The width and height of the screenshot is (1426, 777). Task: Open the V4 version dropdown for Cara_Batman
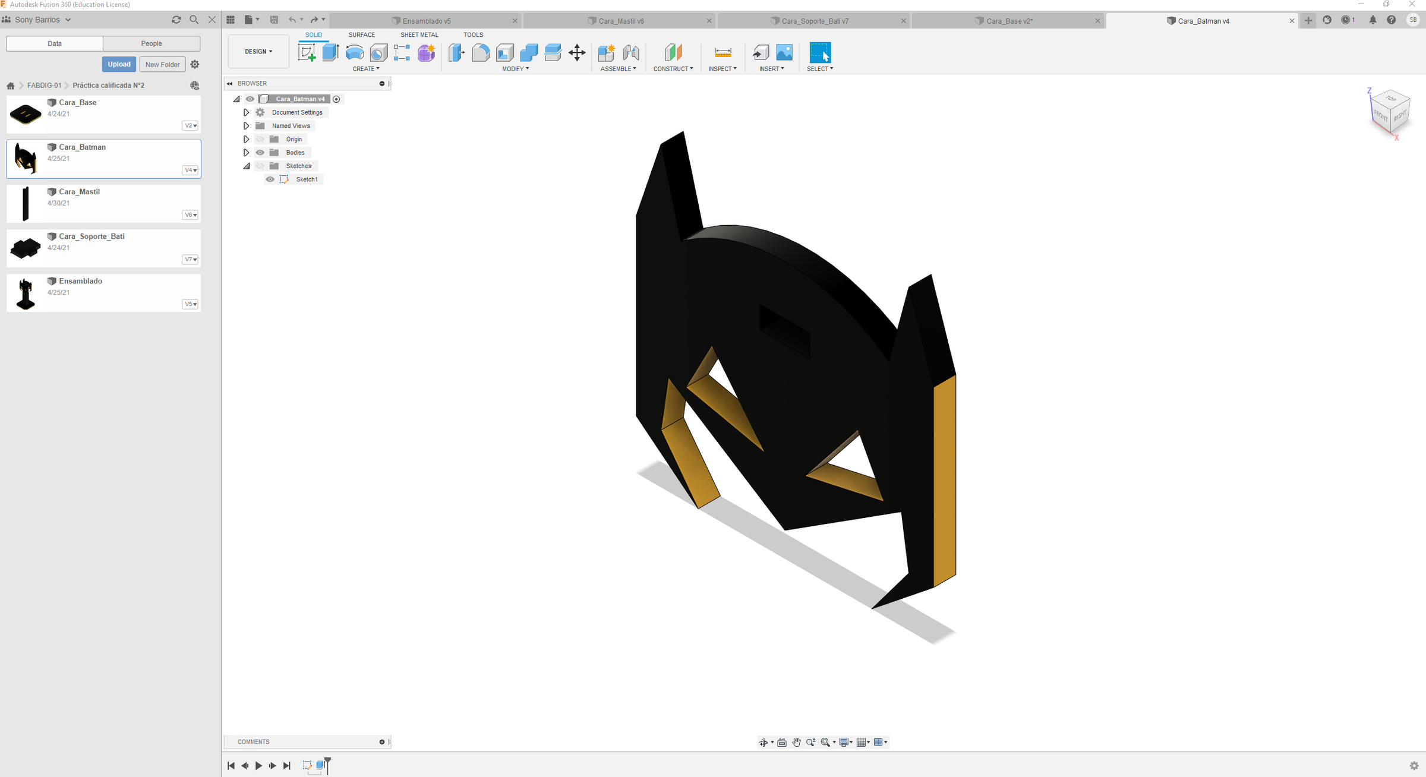click(190, 170)
